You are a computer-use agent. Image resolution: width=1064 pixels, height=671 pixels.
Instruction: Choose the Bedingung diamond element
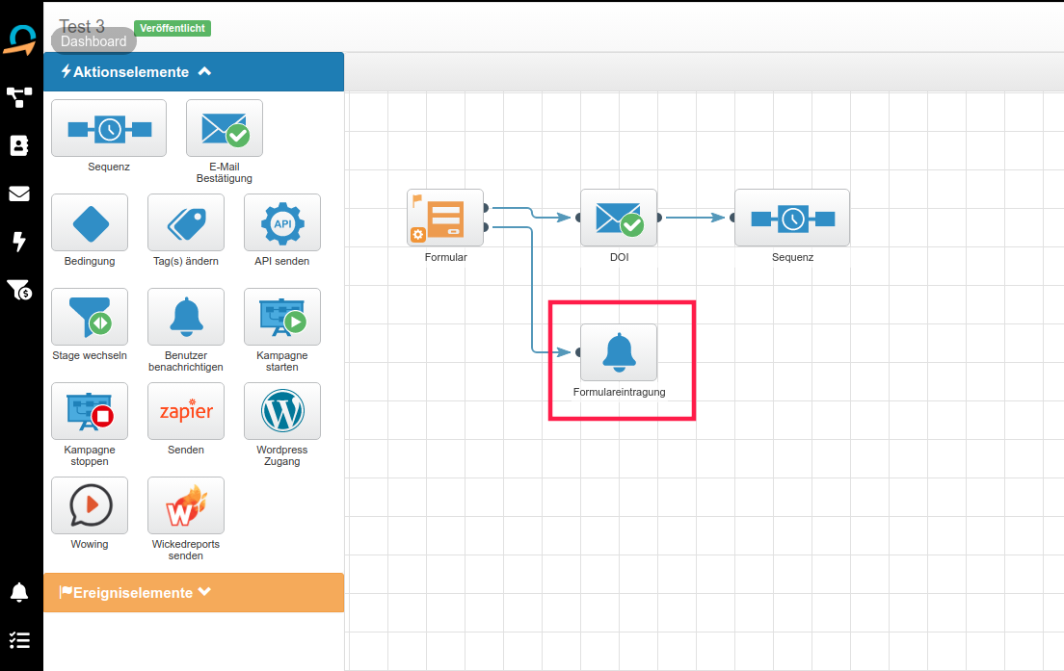(90, 222)
